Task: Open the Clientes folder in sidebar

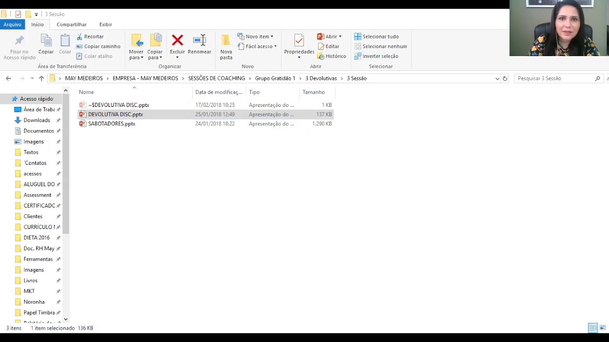Action: click(29, 217)
